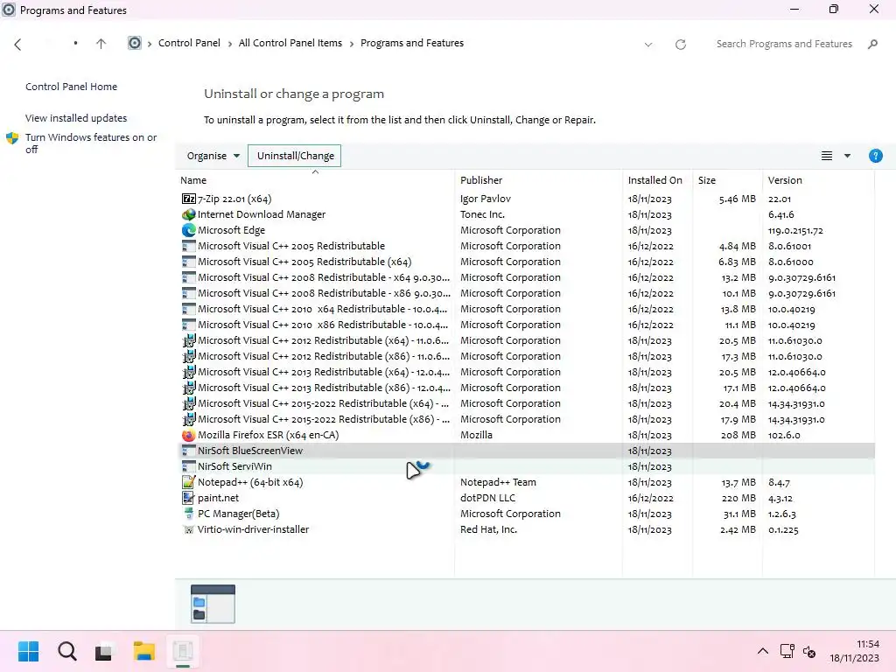Click the 7-Zip program icon
896x672 pixels.
[x=189, y=199]
